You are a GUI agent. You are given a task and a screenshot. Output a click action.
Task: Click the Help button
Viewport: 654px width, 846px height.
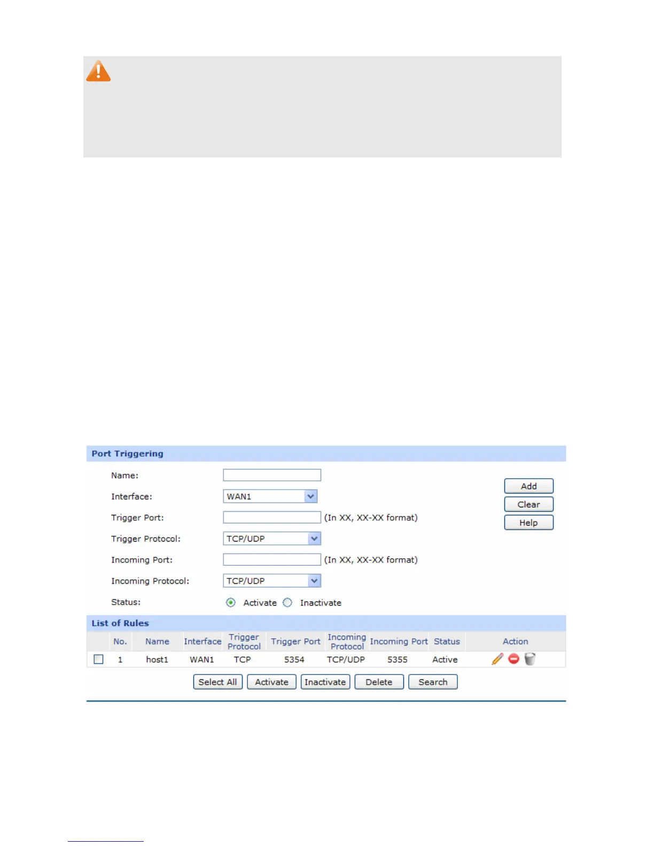click(528, 522)
